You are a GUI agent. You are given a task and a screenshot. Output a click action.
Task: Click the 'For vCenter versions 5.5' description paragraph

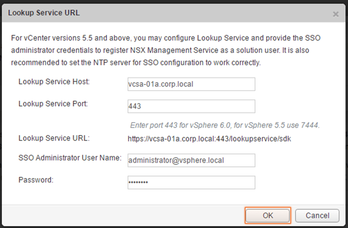166,50
